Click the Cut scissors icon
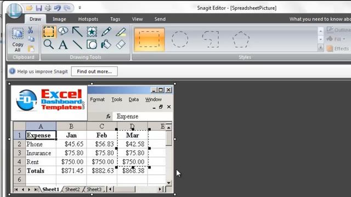The height and width of the screenshot is (197, 351). (31, 30)
